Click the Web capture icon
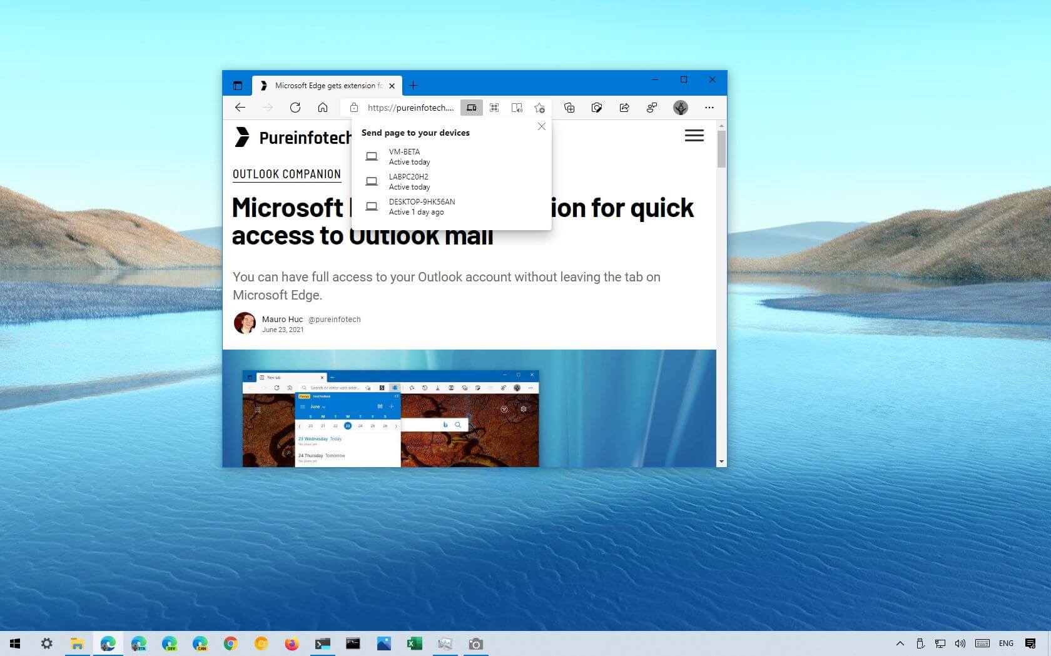This screenshot has height=656, width=1051. [x=597, y=108]
